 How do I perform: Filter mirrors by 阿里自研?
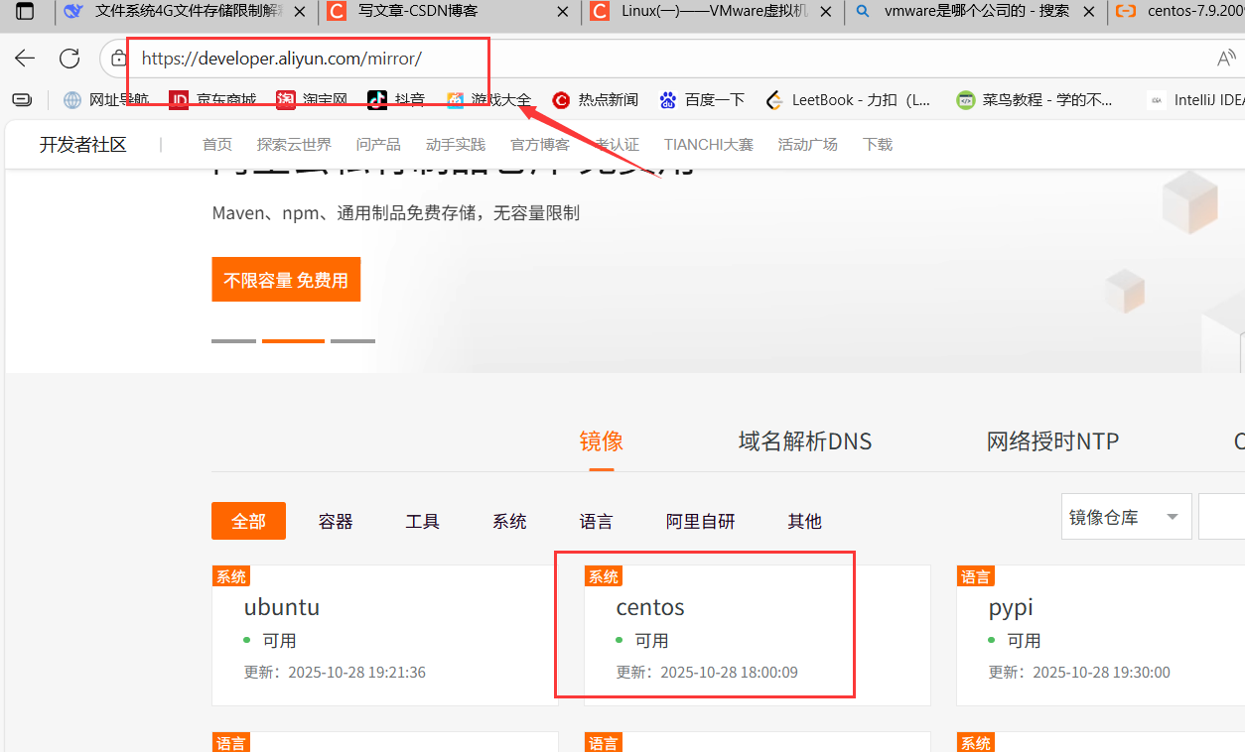(701, 522)
